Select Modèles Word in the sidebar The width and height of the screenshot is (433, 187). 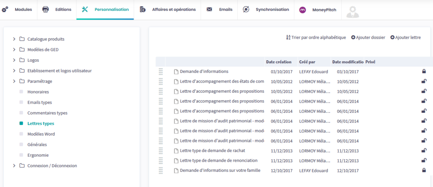point(41,134)
